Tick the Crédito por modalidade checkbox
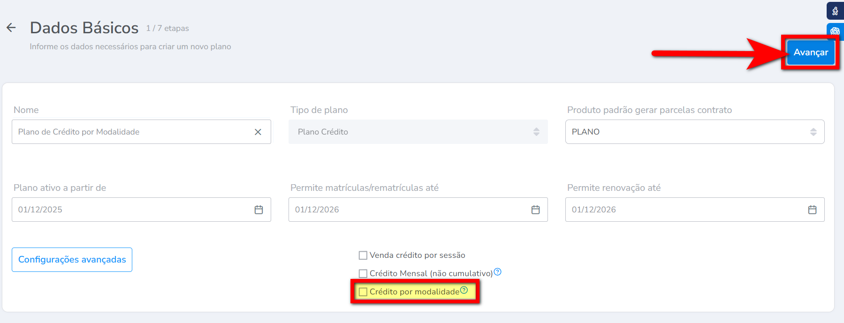The width and height of the screenshot is (844, 323). 363,292
